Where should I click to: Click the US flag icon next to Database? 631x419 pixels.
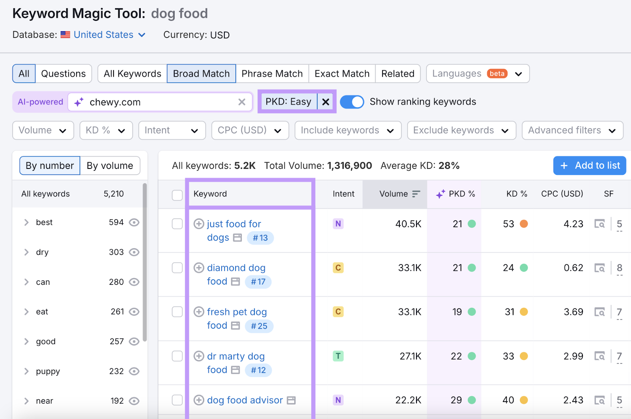click(65, 35)
